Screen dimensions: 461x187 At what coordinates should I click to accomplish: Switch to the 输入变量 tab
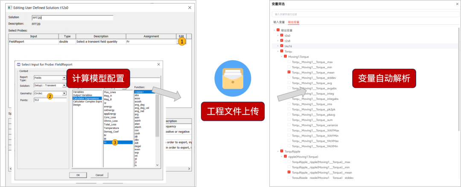point(279,22)
